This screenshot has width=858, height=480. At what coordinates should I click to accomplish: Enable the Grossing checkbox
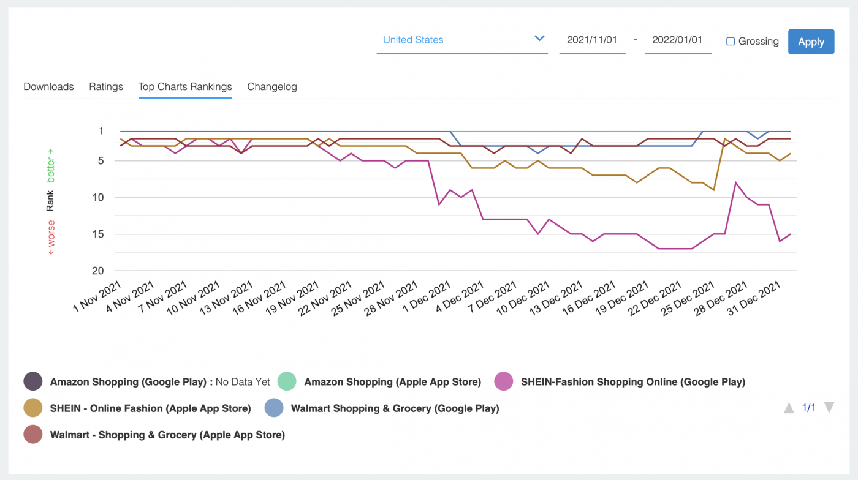click(730, 41)
